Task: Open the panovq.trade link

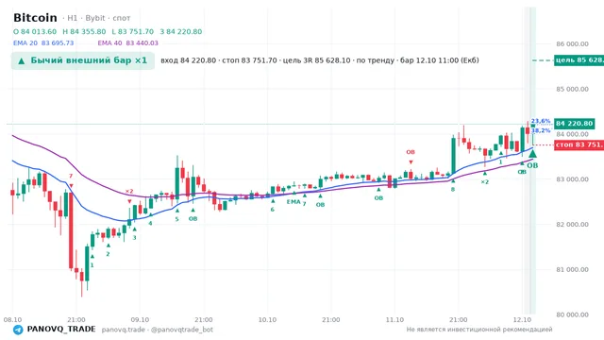Action: (124, 330)
